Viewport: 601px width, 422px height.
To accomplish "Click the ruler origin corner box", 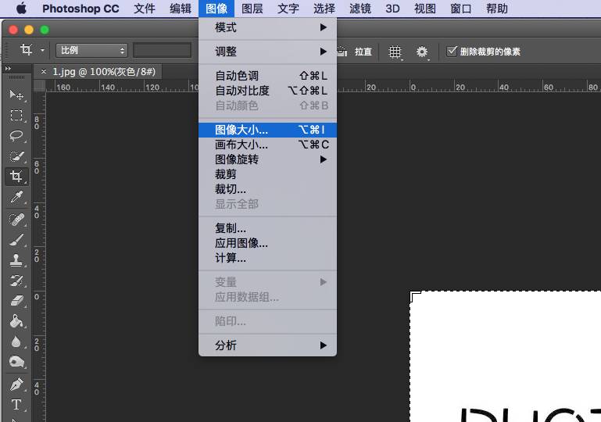I will [40, 85].
